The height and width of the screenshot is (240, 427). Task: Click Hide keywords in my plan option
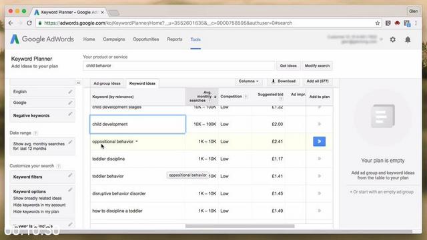click(36, 211)
